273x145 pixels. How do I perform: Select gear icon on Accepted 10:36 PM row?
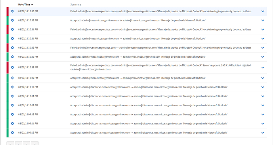tap(12, 57)
